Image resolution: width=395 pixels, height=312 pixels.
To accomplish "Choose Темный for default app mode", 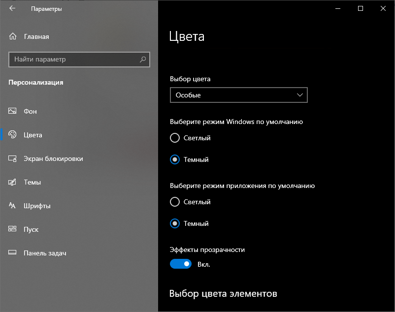I will click(175, 223).
